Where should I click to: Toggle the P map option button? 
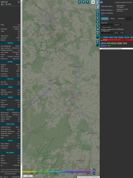[98, 34]
